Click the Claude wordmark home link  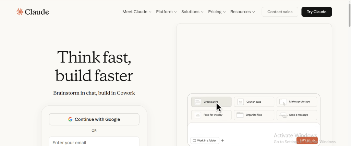pyautogui.click(x=37, y=12)
